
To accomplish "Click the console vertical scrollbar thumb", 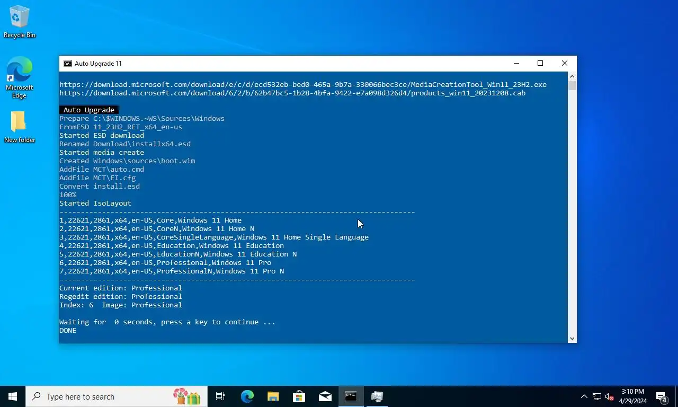I will (x=572, y=85).
